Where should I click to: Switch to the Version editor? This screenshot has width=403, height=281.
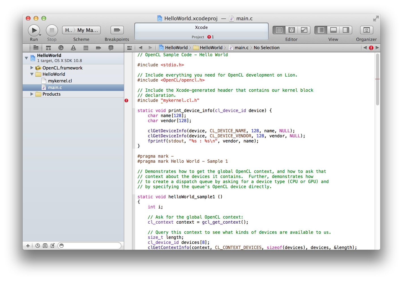point(304,30)
